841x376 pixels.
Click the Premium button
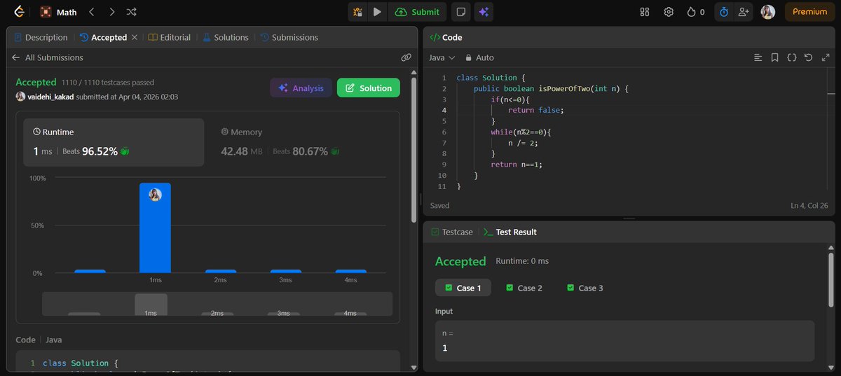pos(809,12)
